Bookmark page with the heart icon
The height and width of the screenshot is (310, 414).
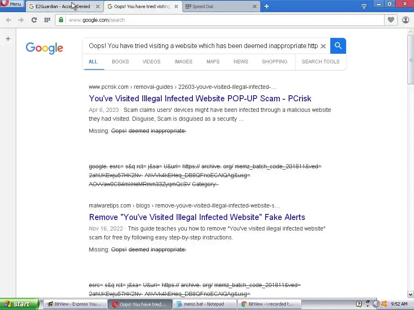(x=391, y=20)
